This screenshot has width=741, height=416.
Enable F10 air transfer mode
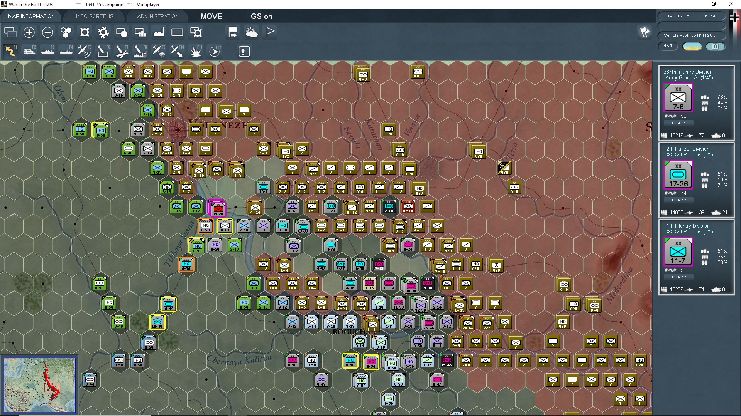pyautogui.click(x=177, y=51)
